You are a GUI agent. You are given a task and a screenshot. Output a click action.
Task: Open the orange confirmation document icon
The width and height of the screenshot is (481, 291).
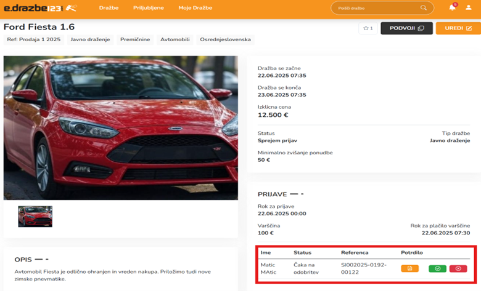(409, 268)
